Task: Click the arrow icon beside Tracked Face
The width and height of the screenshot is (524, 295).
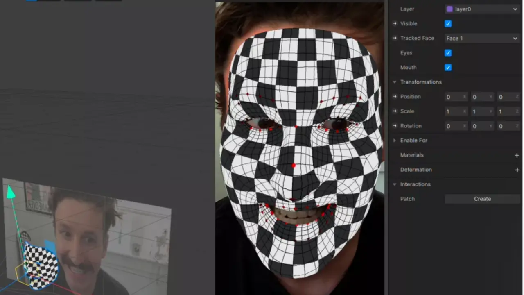Action: click(395, 38)
